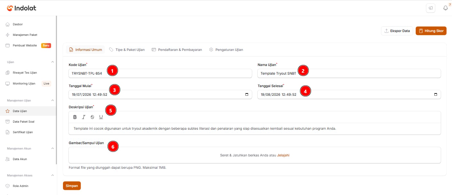
Task: Apply bold formatting in description editor
Action: 75,117
